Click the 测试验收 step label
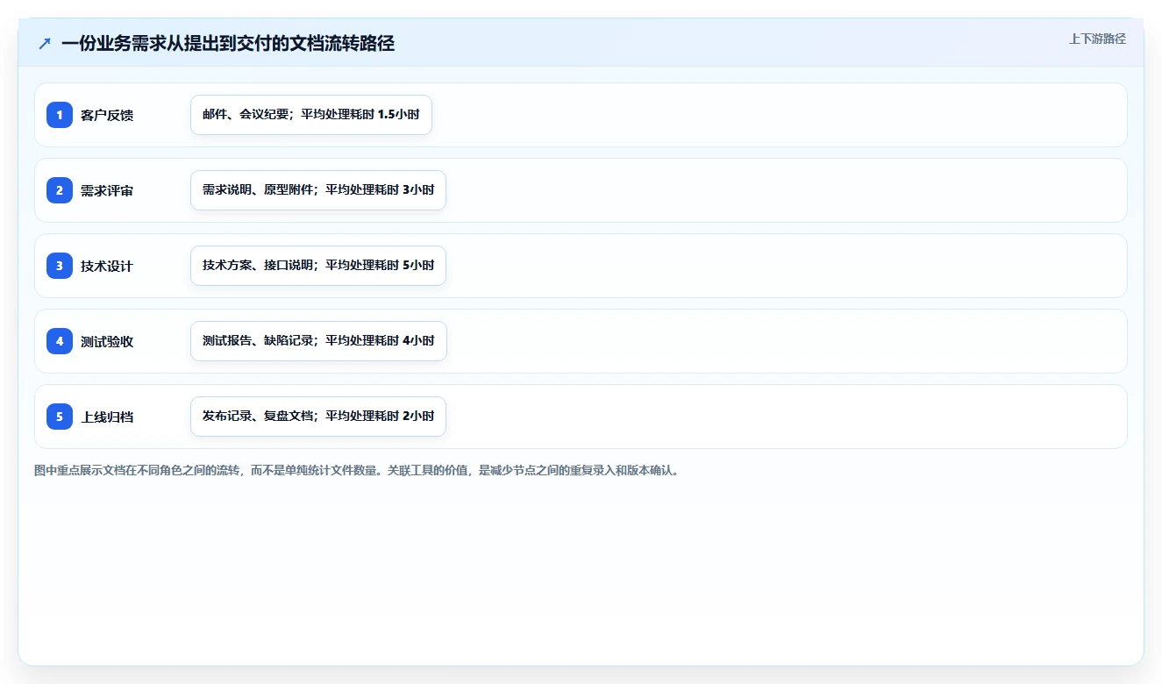 pyautogui.click(x=107, y=341)
